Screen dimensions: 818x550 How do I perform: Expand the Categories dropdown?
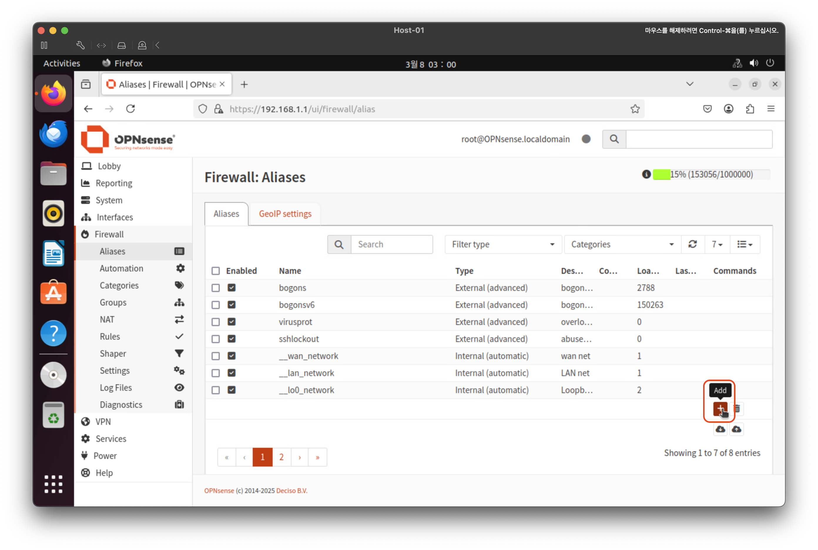pyautogui.click(x=622, y=244)
